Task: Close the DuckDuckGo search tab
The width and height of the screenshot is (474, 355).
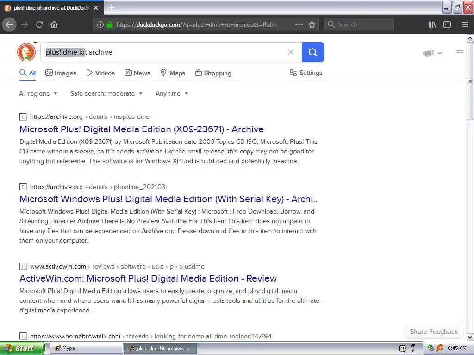Action: click(x=96, y=8)
